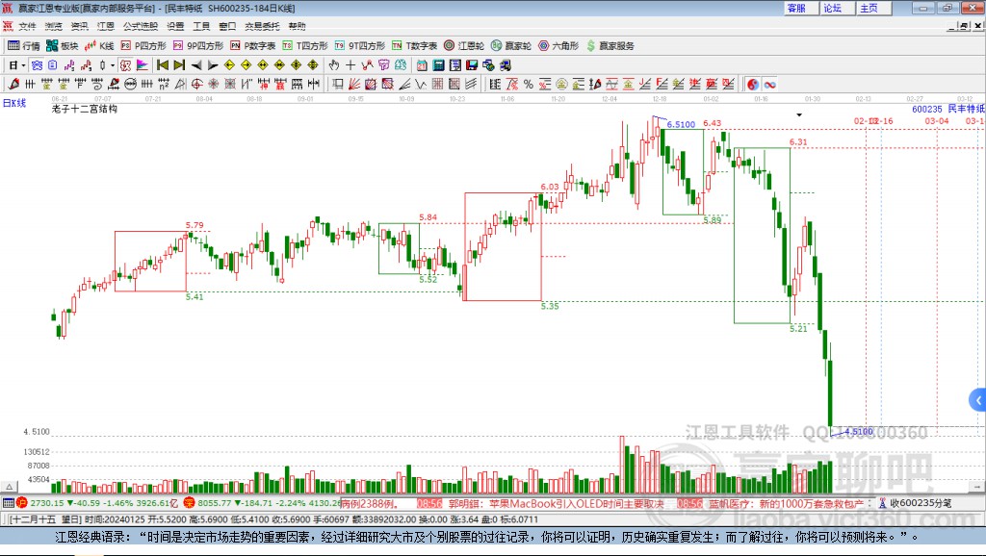Expand the blue side panel arrow tab
This screenshot has width=986, height=556.
(978, 400)
